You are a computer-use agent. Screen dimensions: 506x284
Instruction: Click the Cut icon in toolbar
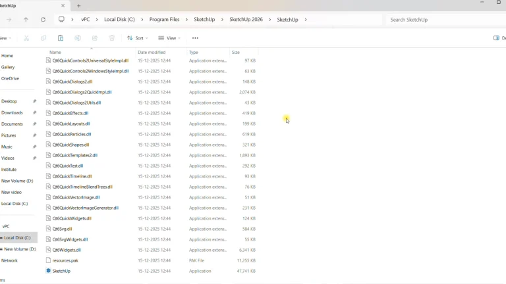(26, 38)
